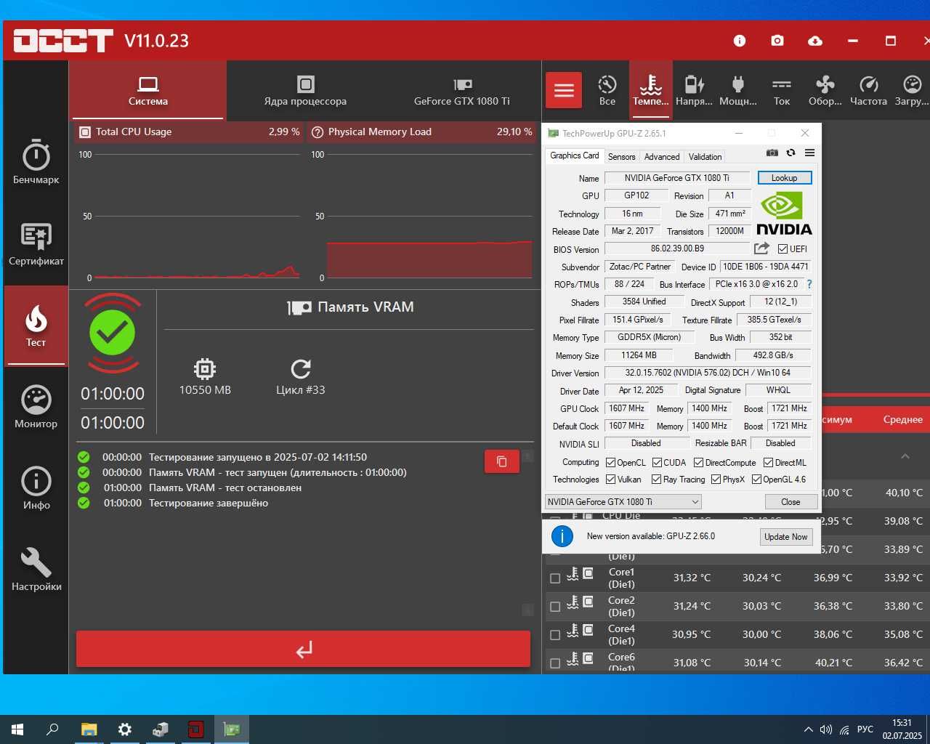The height and width of the screenshot is (744, 930).
Task: Open the red hamburger menu
Action: pos(564,90)
